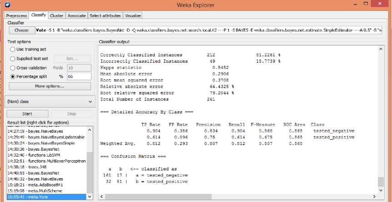Select the Use training set option
The height and width of the screenshot is (202, 392).
(13, 49)
